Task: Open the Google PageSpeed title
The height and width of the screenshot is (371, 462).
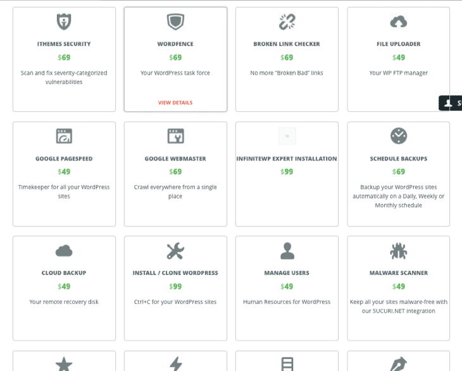Action: [64, 159]
